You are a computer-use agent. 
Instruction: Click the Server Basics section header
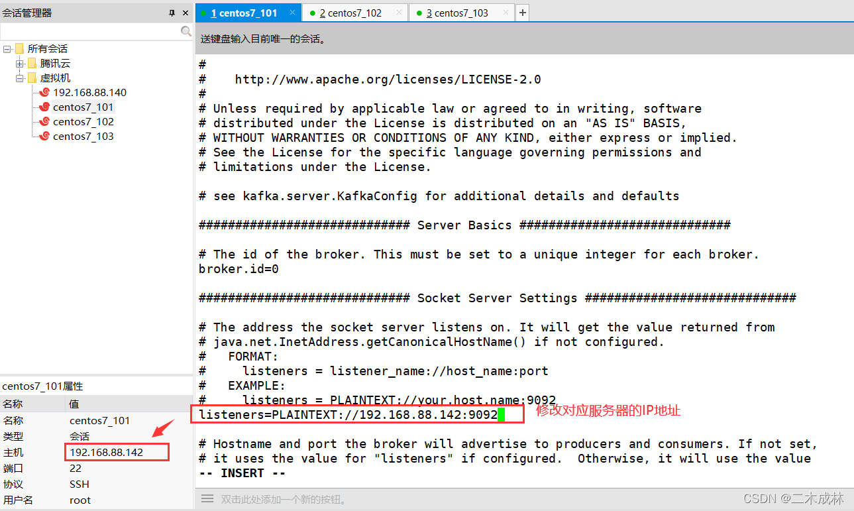coord(464,225)
